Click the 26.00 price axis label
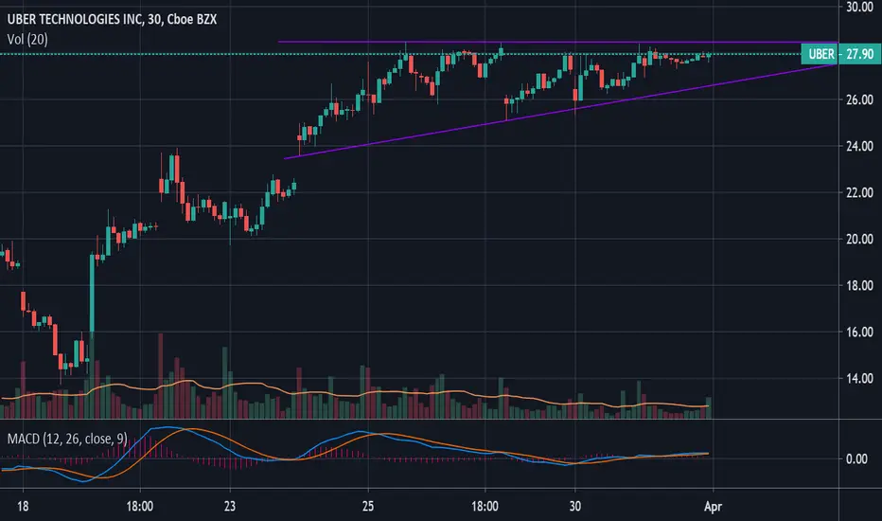Image resolution: width=882 pixels, height=521 pixels. (x=859, y=99)
